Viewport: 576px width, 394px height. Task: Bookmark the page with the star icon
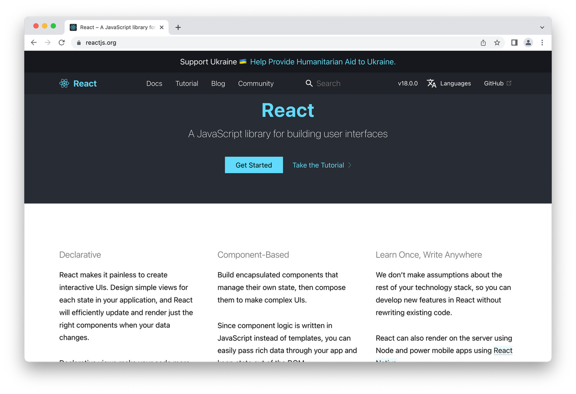[x=497, y=42]
